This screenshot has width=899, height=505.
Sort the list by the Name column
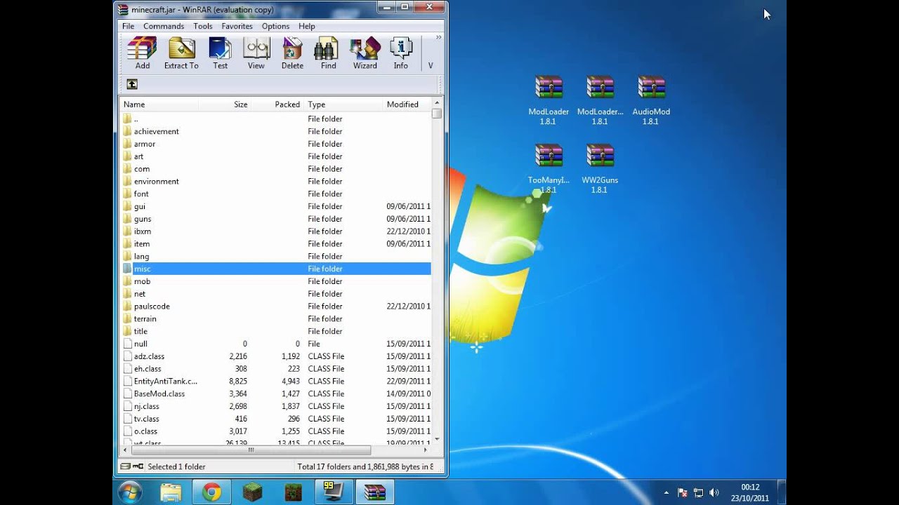(159, 105)
